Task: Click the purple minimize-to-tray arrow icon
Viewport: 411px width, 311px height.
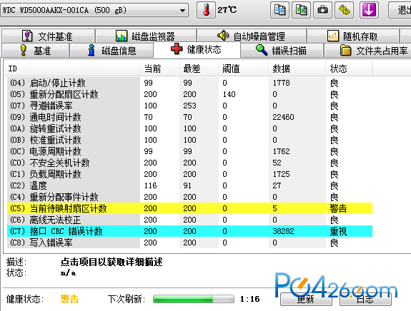Action: click(369, 10)
